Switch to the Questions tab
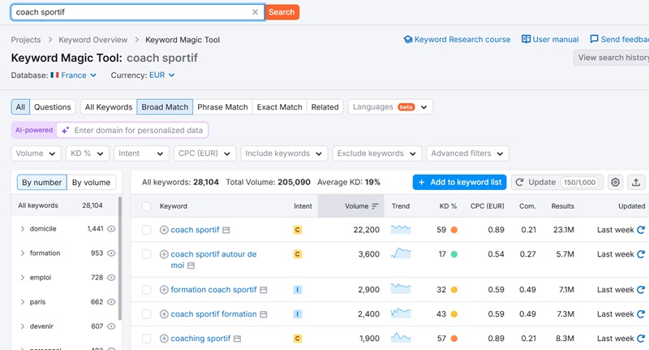The height and width of the screenshot is (350, 649). pos(53,107)
